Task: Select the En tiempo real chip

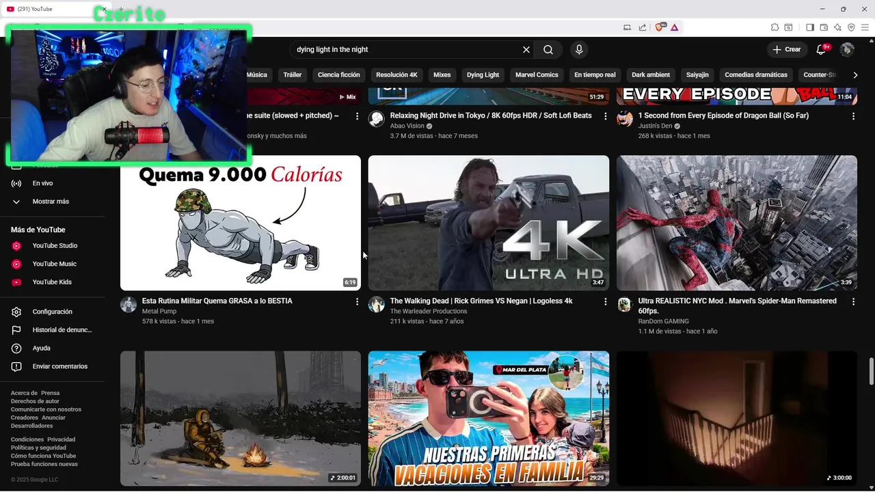Action: pyautogui.click(x=595, y=75)
